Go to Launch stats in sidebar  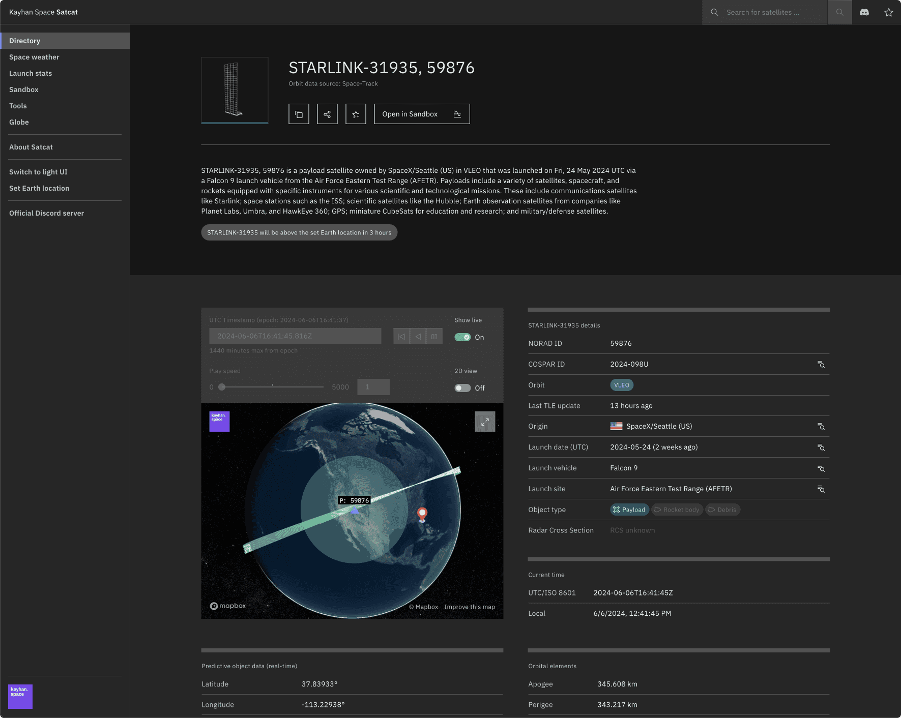pyautogui.click(x=31, y=73)
